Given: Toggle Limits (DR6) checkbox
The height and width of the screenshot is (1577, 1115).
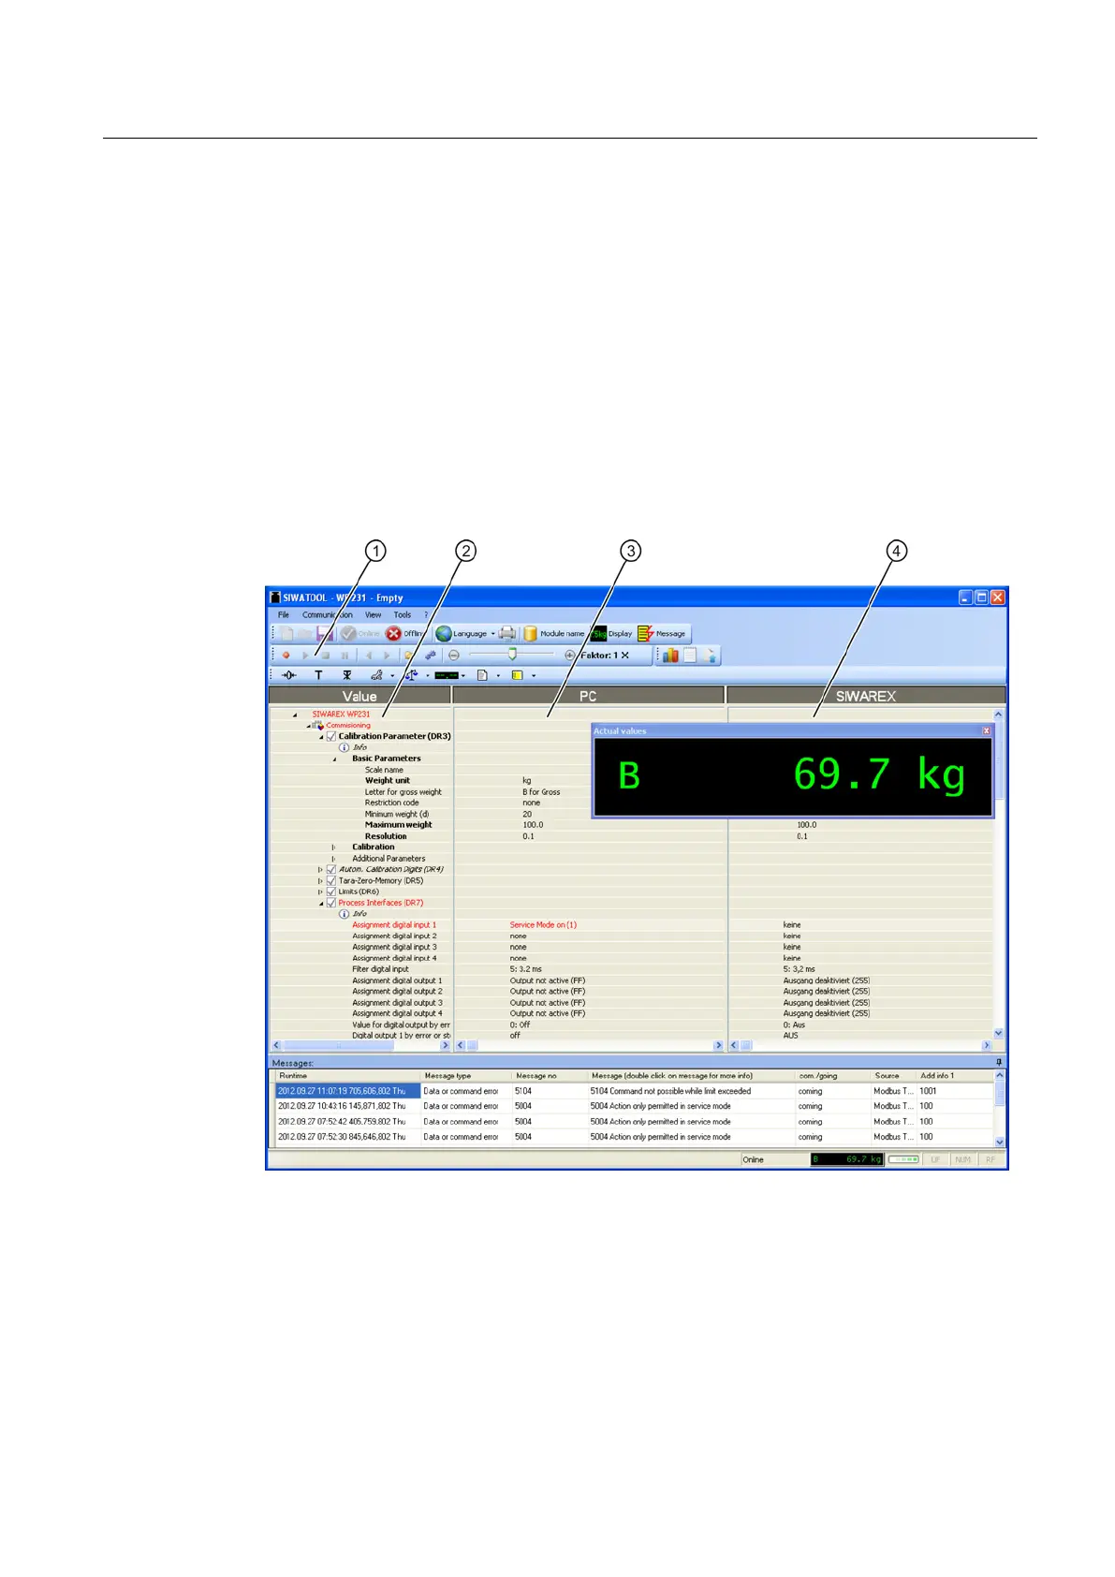Looking at the screenshot, I should (x=330, y=892).
